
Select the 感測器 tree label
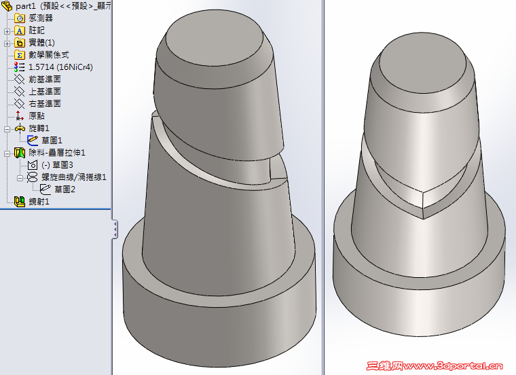coord(41,18)
